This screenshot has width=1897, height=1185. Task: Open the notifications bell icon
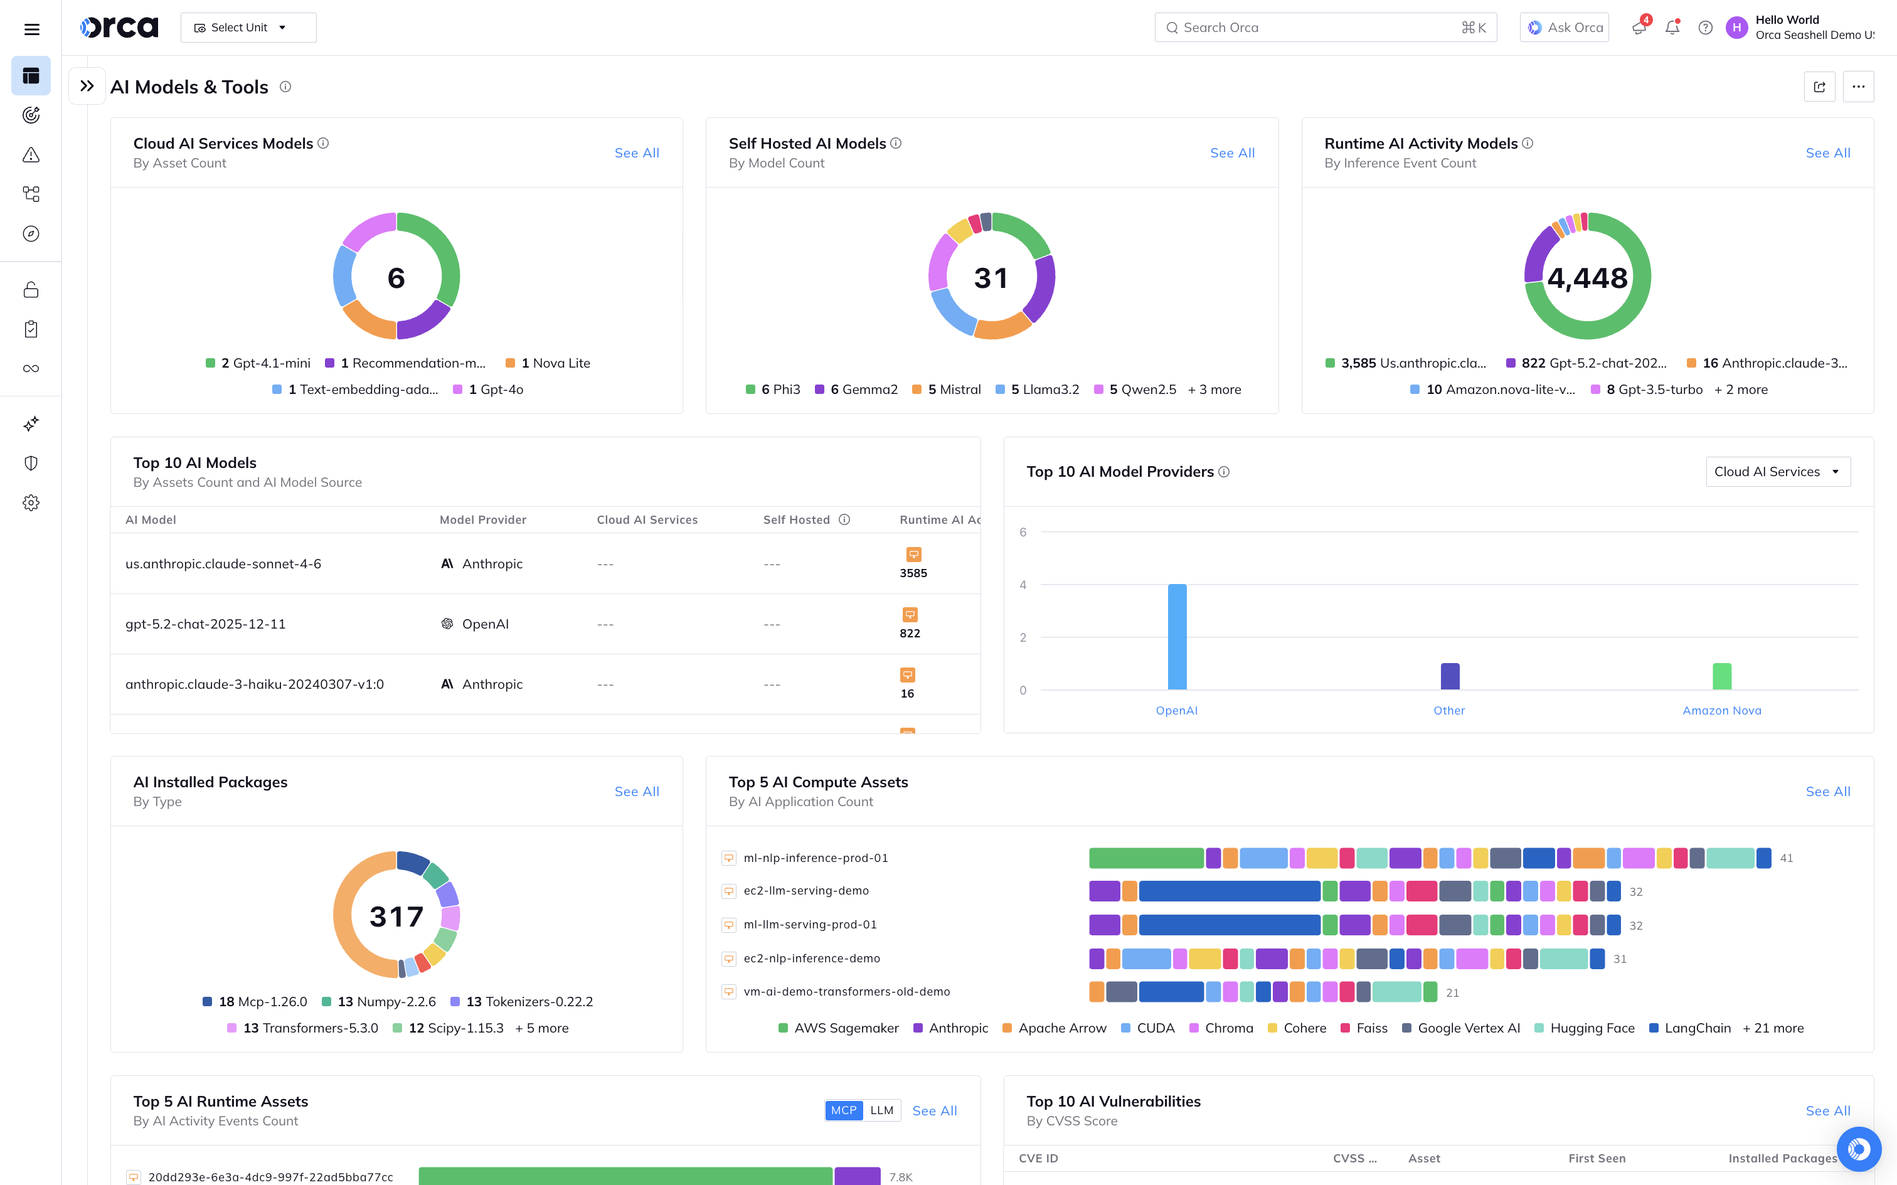(1672, 28)
